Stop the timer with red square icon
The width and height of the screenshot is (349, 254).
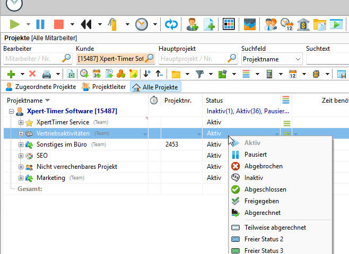[59, 24]
